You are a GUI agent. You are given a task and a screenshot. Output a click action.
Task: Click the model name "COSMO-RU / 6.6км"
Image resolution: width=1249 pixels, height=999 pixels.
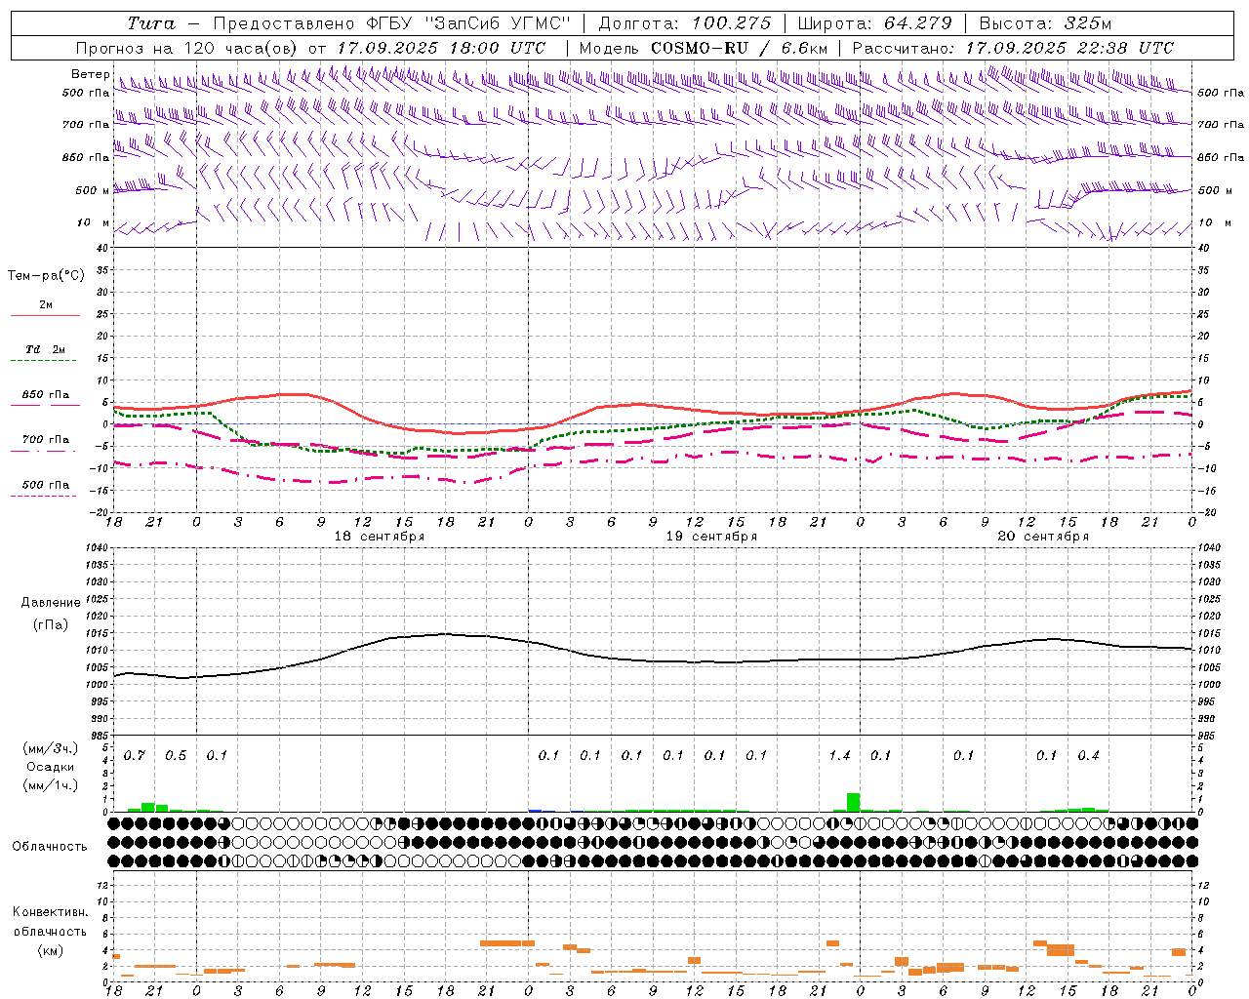click(740, 48)
